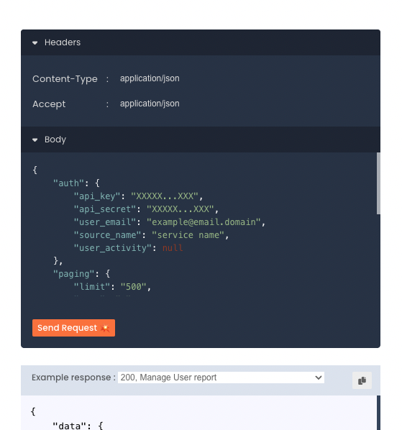
Task: Click the Body section title
Action: (x=55, y=139)
